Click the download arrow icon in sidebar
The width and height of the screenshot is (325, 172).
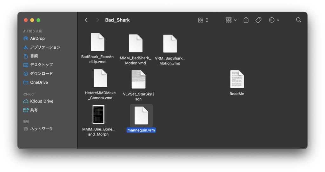tap(26, 74)
